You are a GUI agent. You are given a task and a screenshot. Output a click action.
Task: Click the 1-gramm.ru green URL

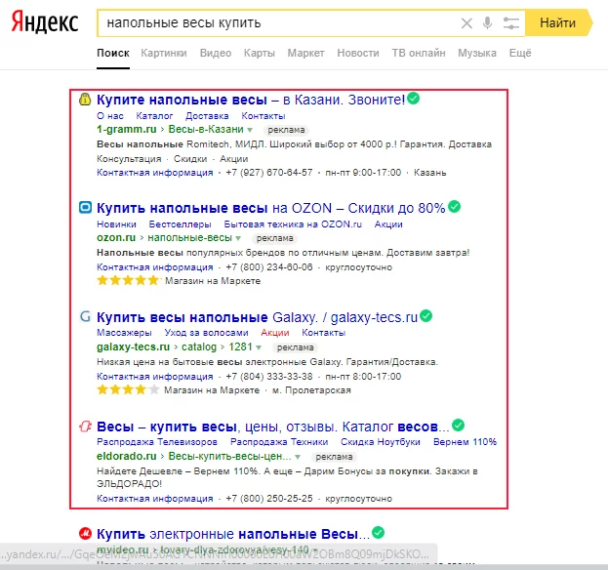point(127,129)
